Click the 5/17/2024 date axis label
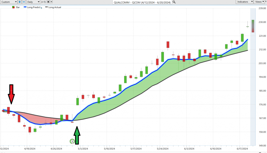Viewport: 267px width, 153px height. pos(136,149)
